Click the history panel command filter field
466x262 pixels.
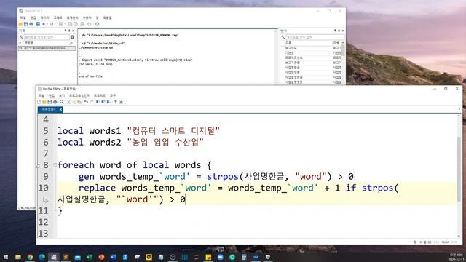[x=47, y=37]
